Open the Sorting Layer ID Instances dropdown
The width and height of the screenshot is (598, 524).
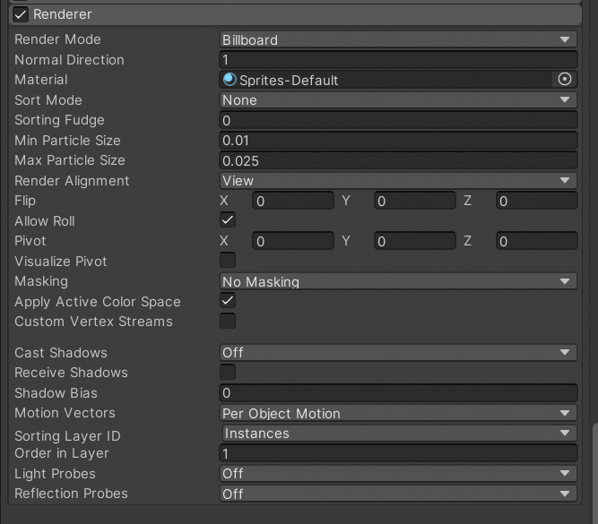(398, 434)
